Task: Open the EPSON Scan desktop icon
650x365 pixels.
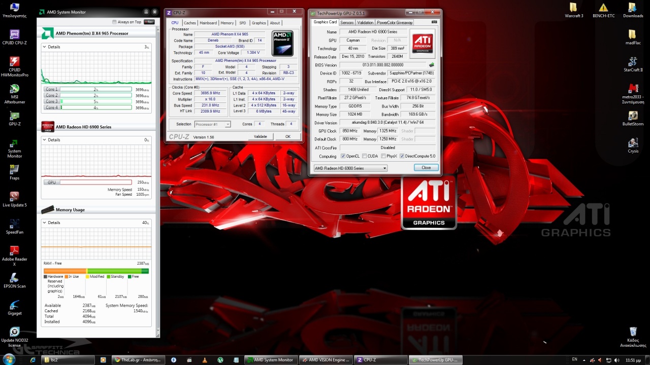Action: (14, 281)
